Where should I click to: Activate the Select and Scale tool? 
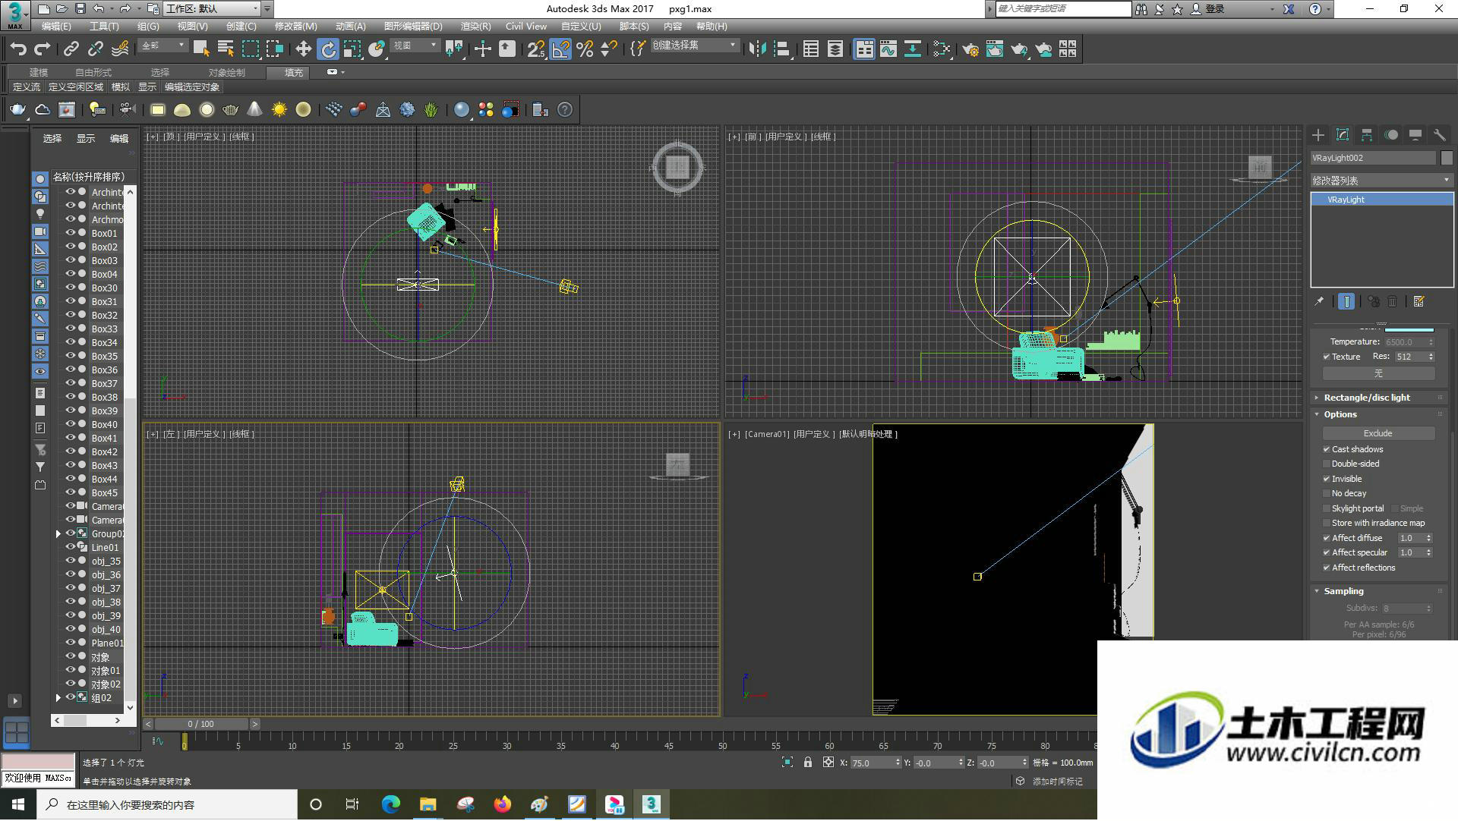(x=352, y=49)
